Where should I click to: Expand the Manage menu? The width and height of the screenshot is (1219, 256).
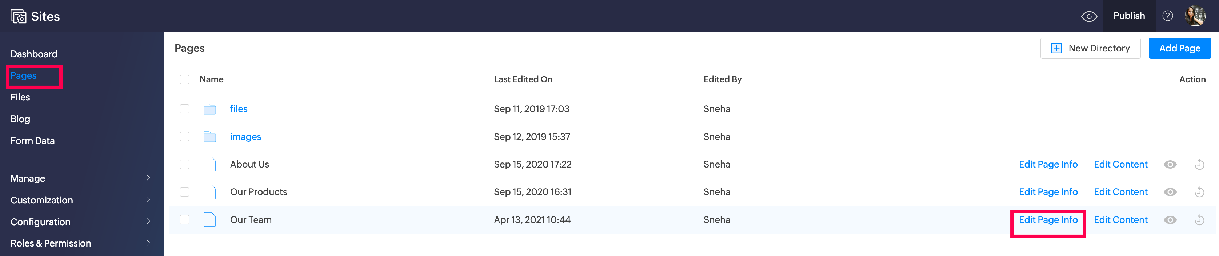pyautogui.click(x=80, y=178)
